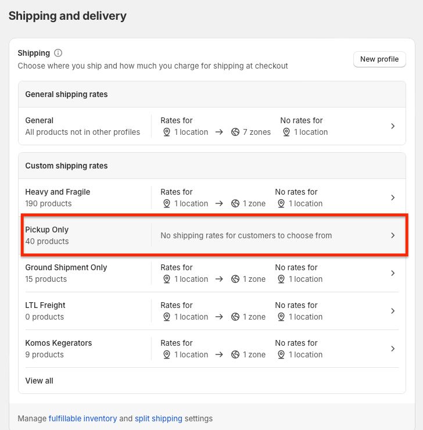Image resolution: width=423 pixels, height=430 pixels.
Task: Select the Komos Kegerators profile name
Action: (x=59, y=343)
